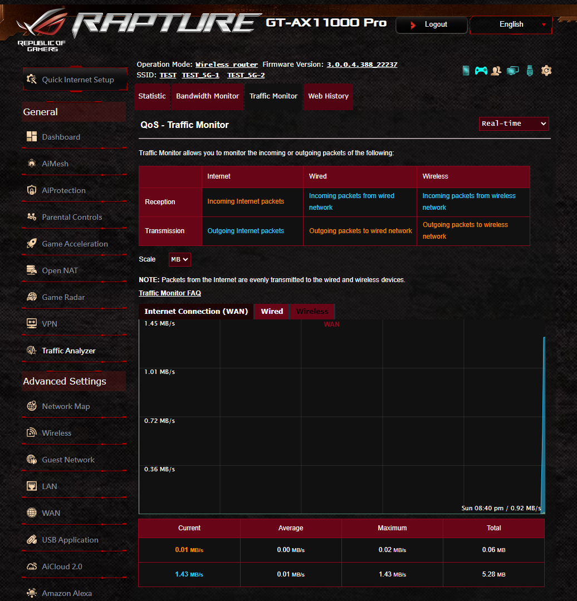Open the Traffic Monitor FAQ link

click(x=169, y=293)
